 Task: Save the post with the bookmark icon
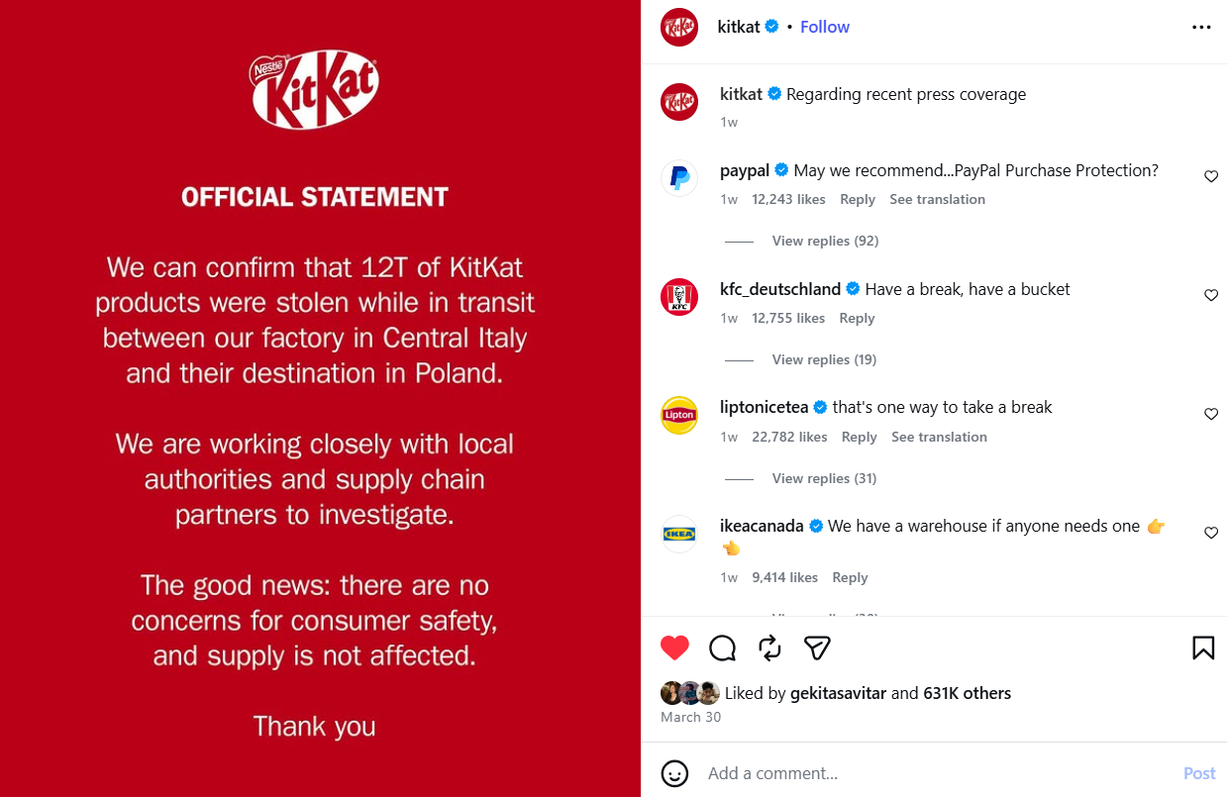coord(1202,647)
